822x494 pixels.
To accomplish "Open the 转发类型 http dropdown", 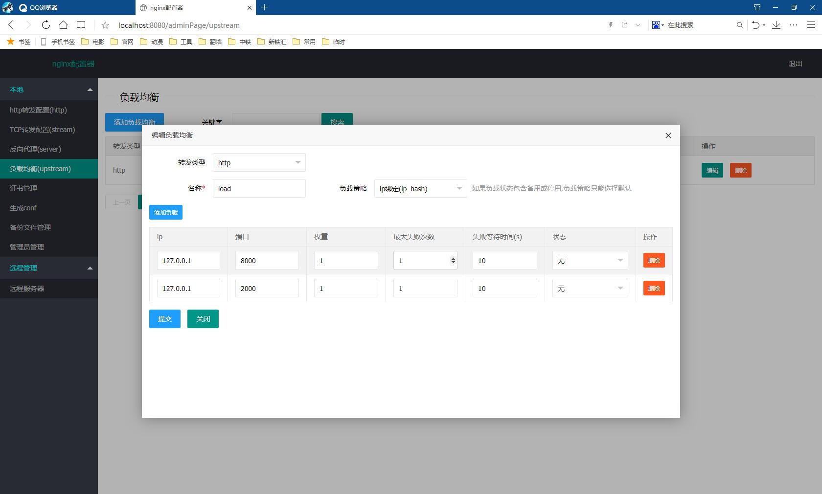I will (x=259, y=162).
